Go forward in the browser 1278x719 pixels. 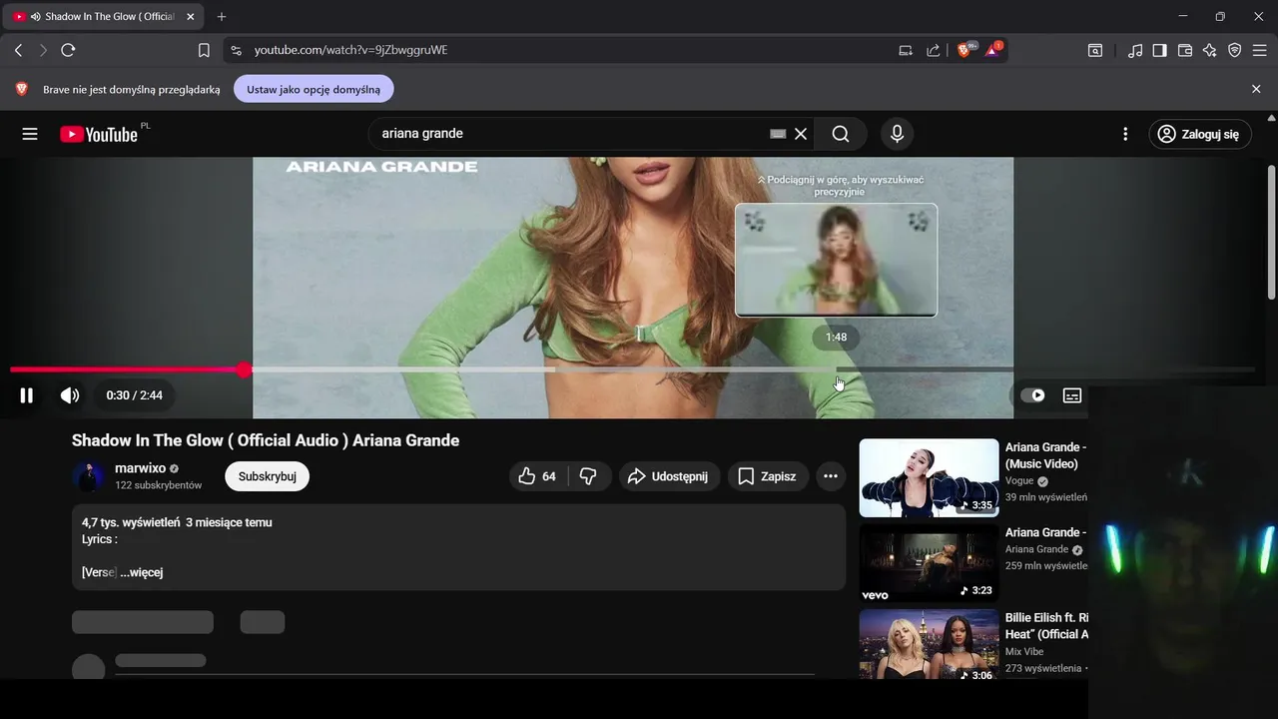(43, 50)
